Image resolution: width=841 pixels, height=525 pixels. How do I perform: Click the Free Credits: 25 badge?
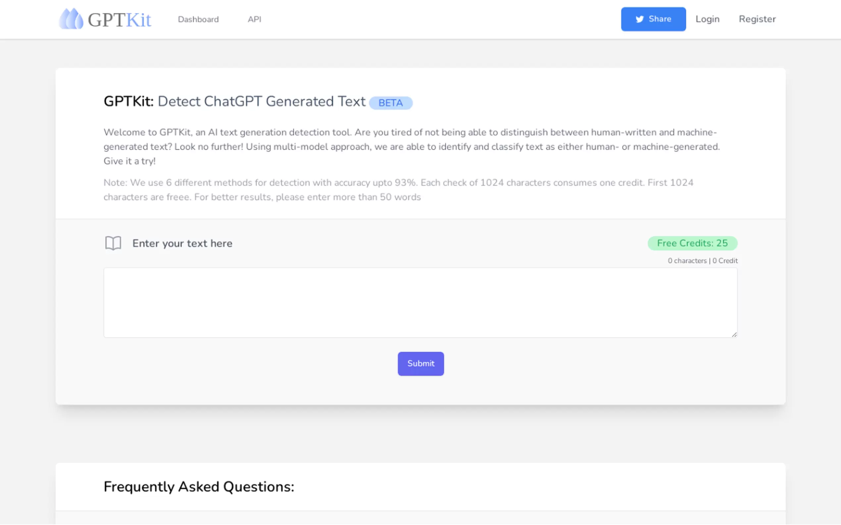point(692,243)
